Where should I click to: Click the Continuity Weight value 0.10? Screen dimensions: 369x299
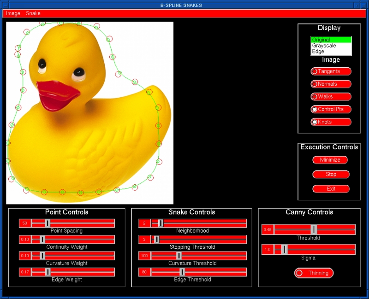point(25,240)
